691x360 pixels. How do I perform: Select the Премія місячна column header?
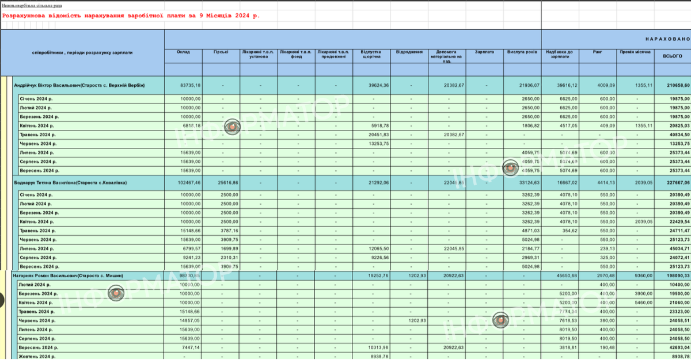pos(636,52)
